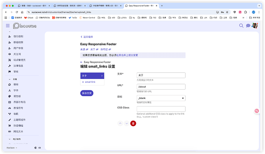The width and height of the screenshot is (265, 154).
Task: Click the CSS Class input field
Action: click(161, 109)
